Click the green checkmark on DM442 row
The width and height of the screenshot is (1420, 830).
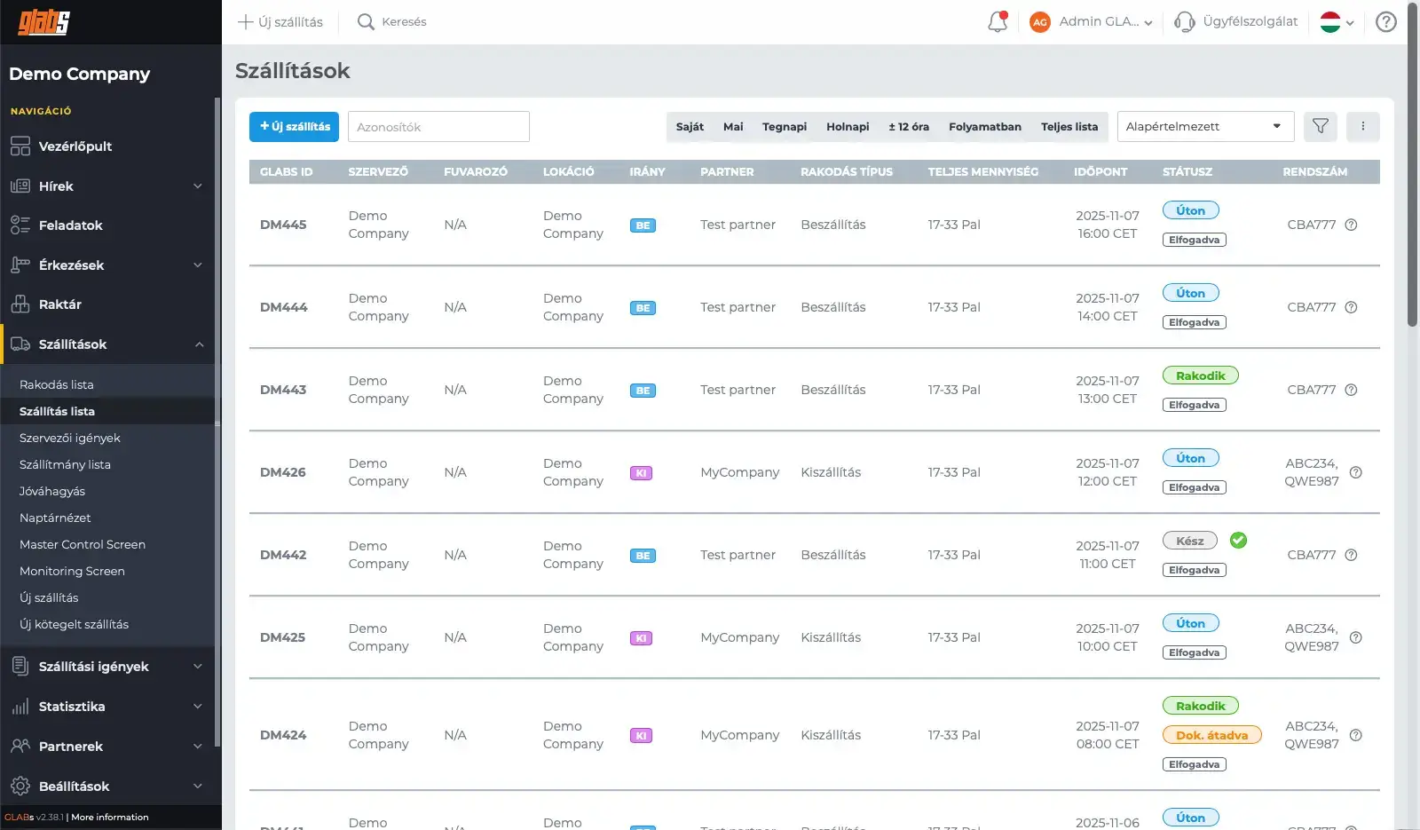click(x=1238, y=541)
